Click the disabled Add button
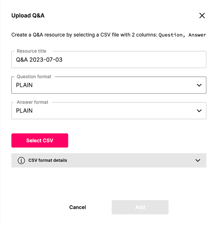 tap(140, 207)
